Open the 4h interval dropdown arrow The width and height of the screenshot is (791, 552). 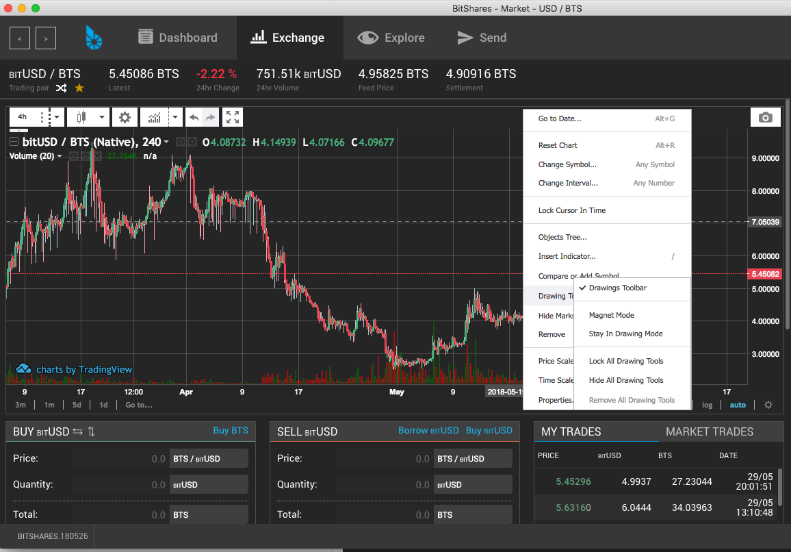[56, 117]
